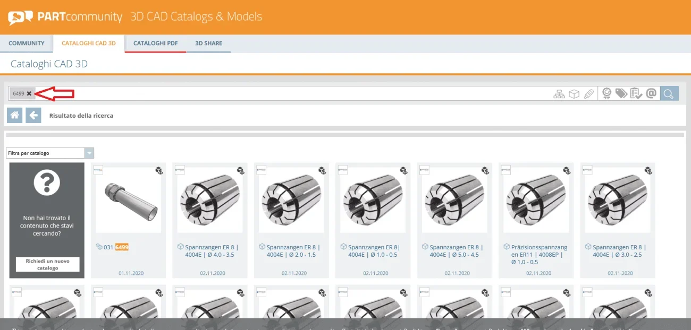Click catalog logo on Ø 3,0 - 2,5 card
The width and height of the screenshot is (691, 330).
587,170
